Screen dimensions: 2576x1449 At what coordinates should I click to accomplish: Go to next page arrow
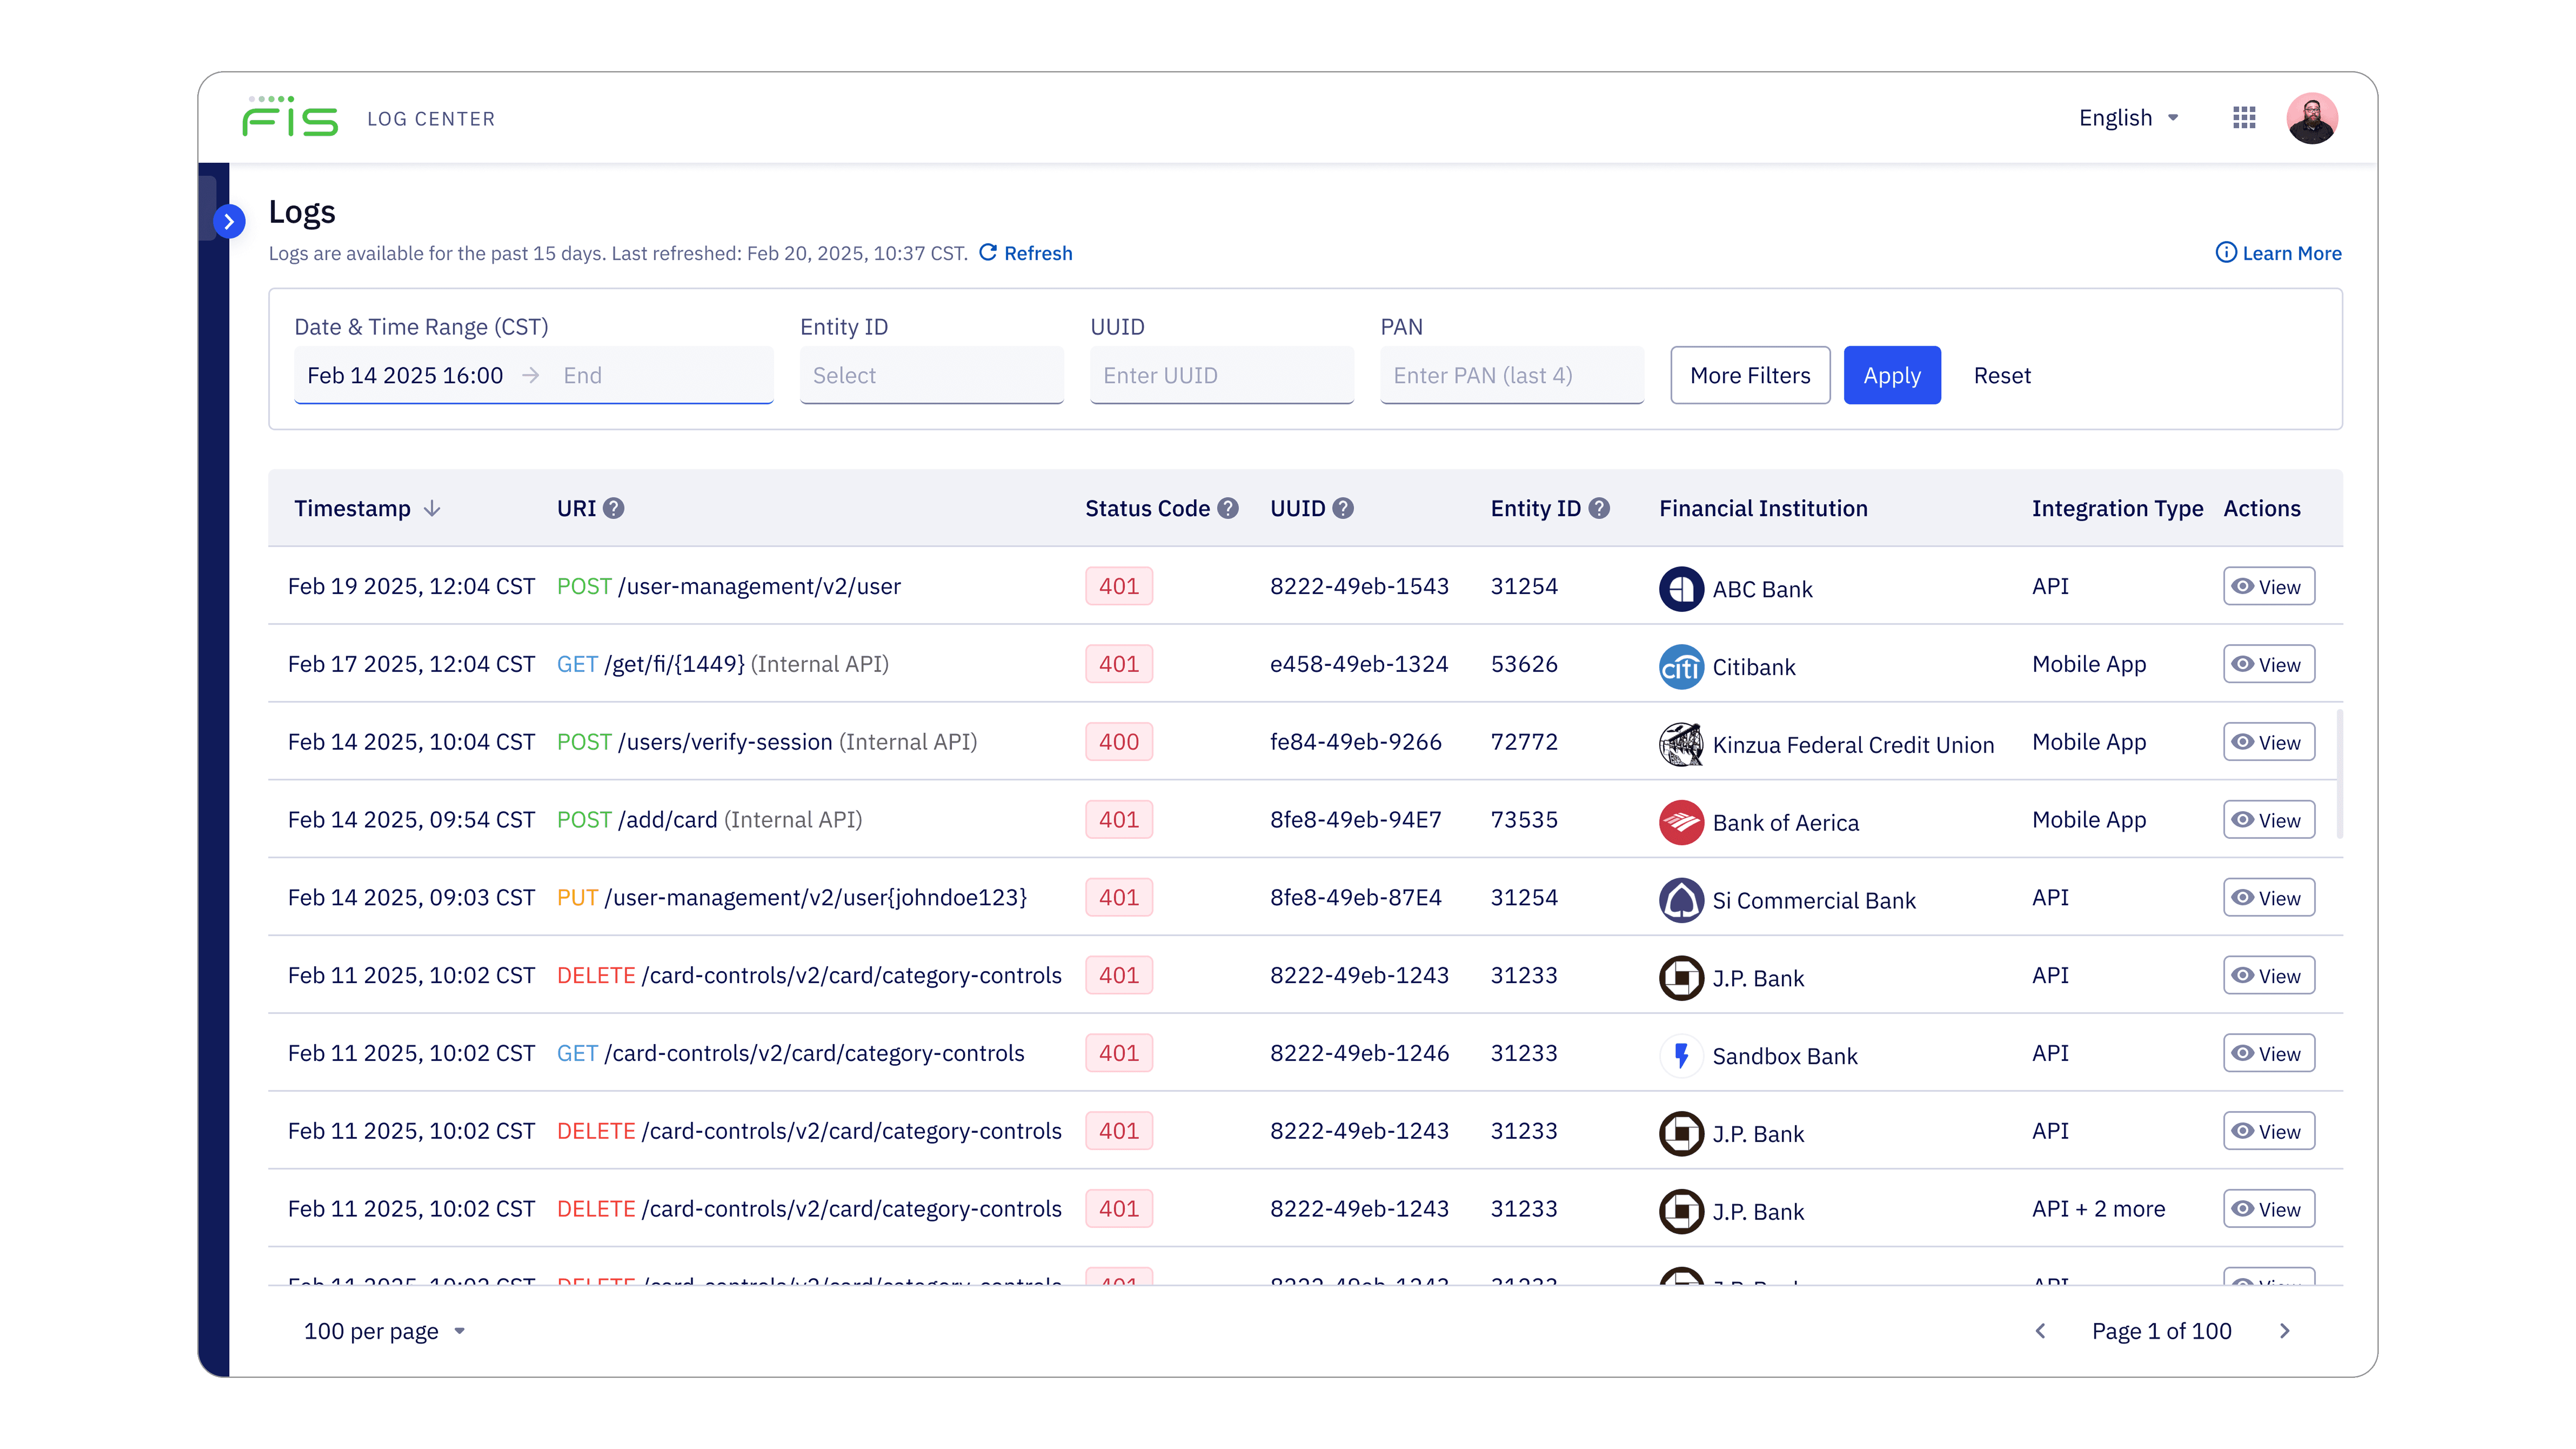click(x=2285, y=1331)
